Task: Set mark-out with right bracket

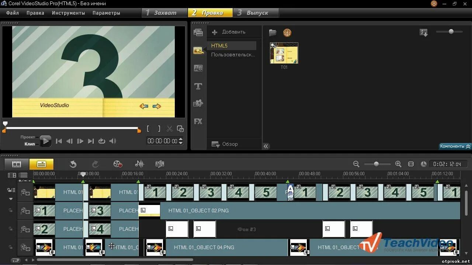Action: 159,128
